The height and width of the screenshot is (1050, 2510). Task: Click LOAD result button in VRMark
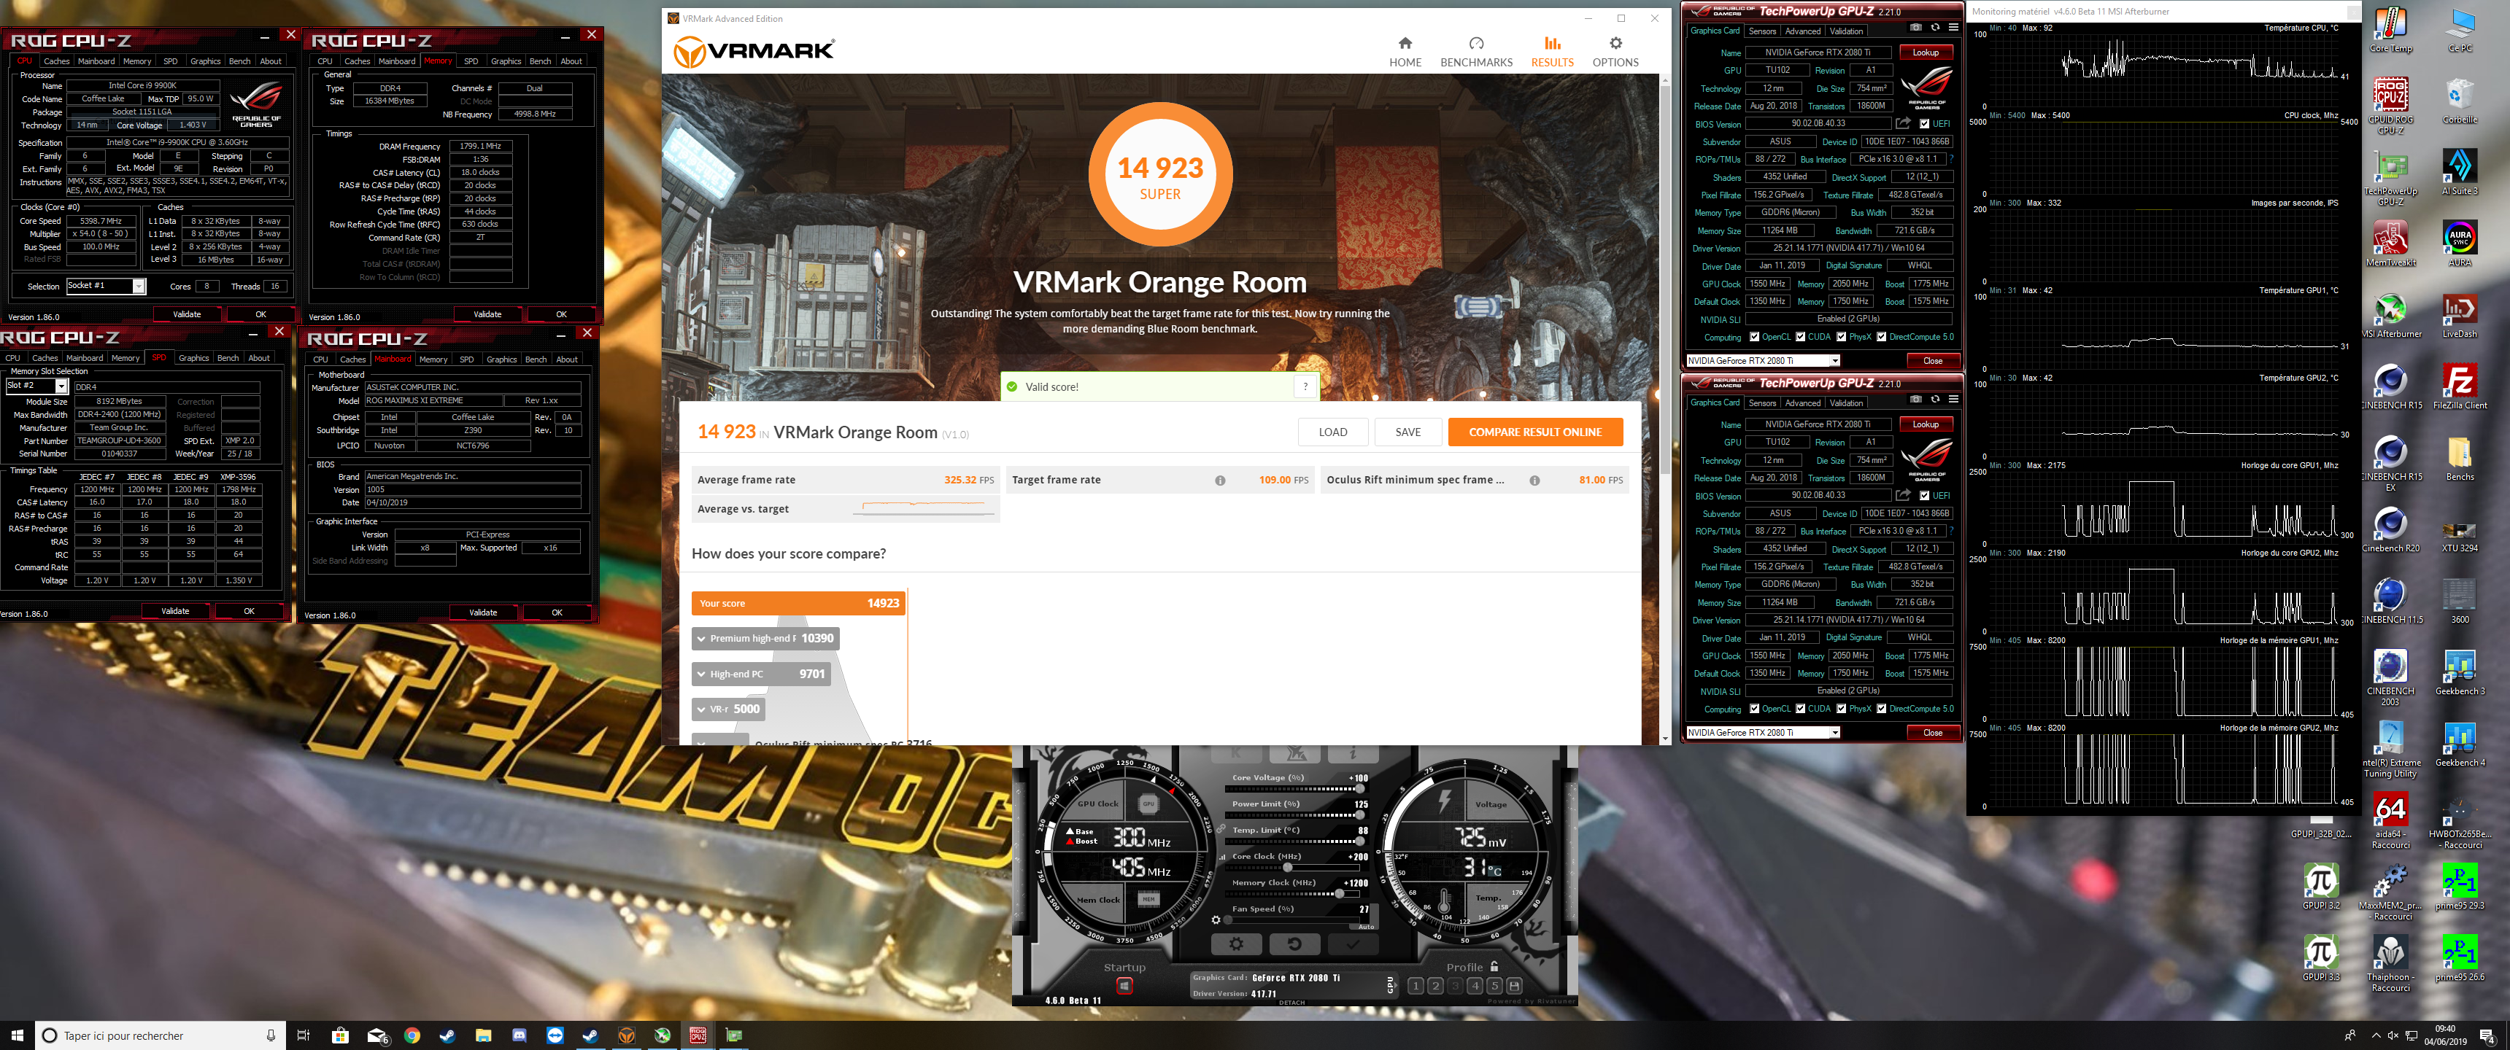[1332, 432]
